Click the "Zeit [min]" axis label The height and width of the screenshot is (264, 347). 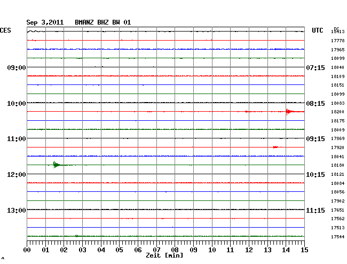(164, 255)
